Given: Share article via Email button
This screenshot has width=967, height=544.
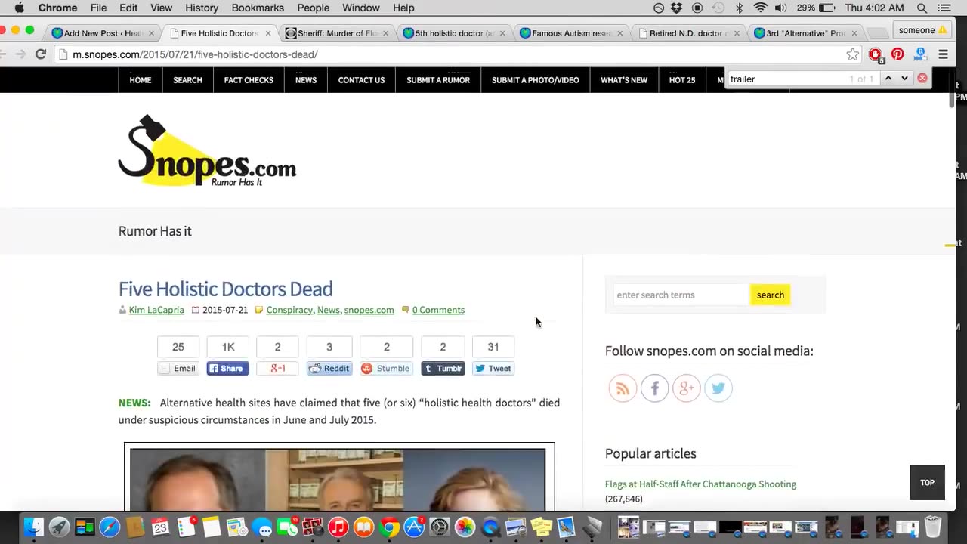Looking at the screenshot, I should pos(178,368).
